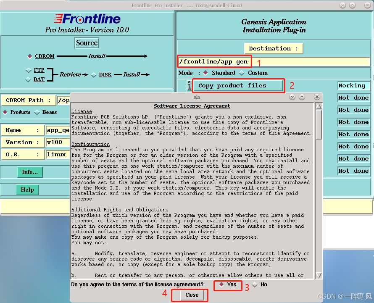374x303 pixels.
Task: Click the Configuration section heading
Action: click(91, 144)
